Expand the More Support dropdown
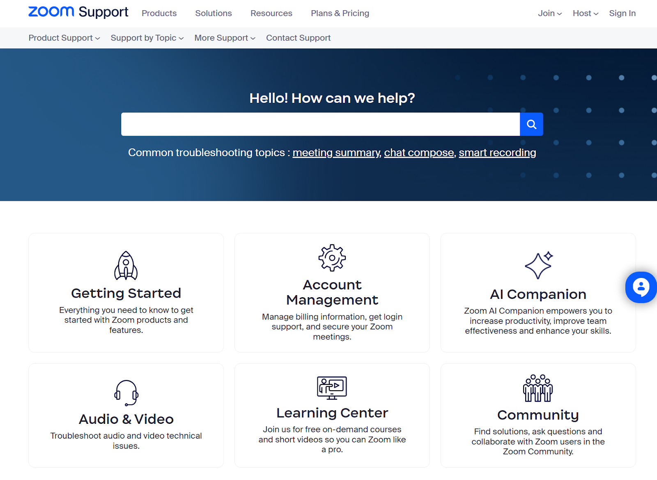The height and width of the screenshot is (480, 657). point(225,38)
